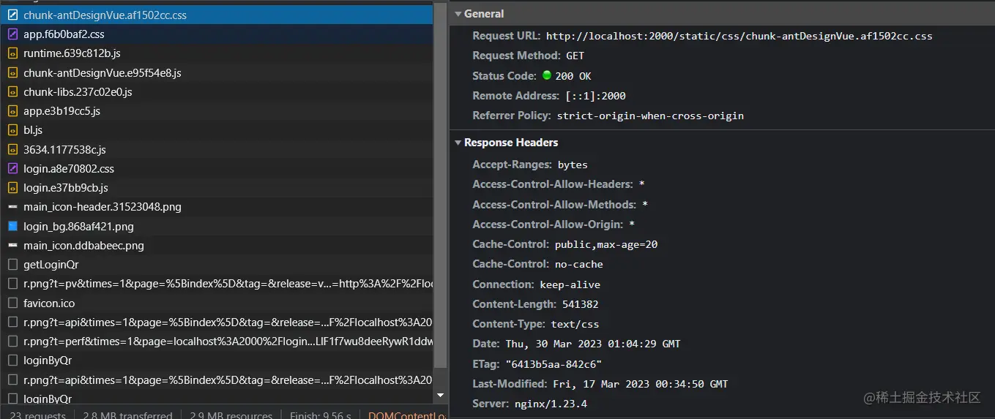Click the image icon for login_bg.868af421.png
The height and width of the screenshot is (419, 995).
click(12, 227)
